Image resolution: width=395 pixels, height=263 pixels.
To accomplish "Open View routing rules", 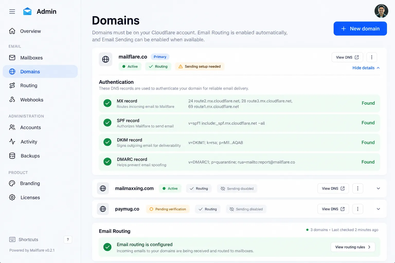I will pyautogui.click(x=353, y=247).
